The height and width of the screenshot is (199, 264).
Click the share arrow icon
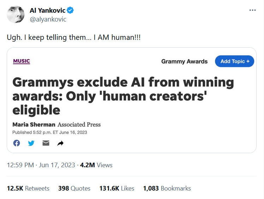point(60,143)
